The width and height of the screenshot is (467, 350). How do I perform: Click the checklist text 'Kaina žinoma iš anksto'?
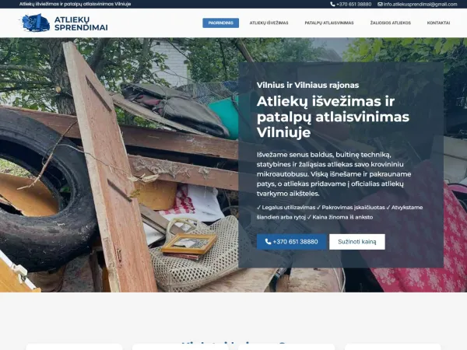coord(342,217)
